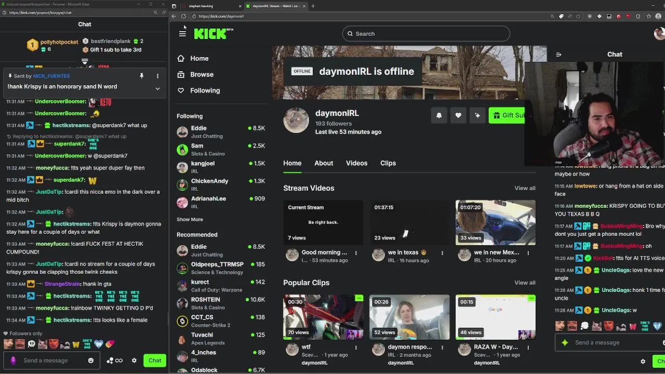Click the price tag shopping icon in address bar
The image size is (665, 374).
click(x=561, y=16)
